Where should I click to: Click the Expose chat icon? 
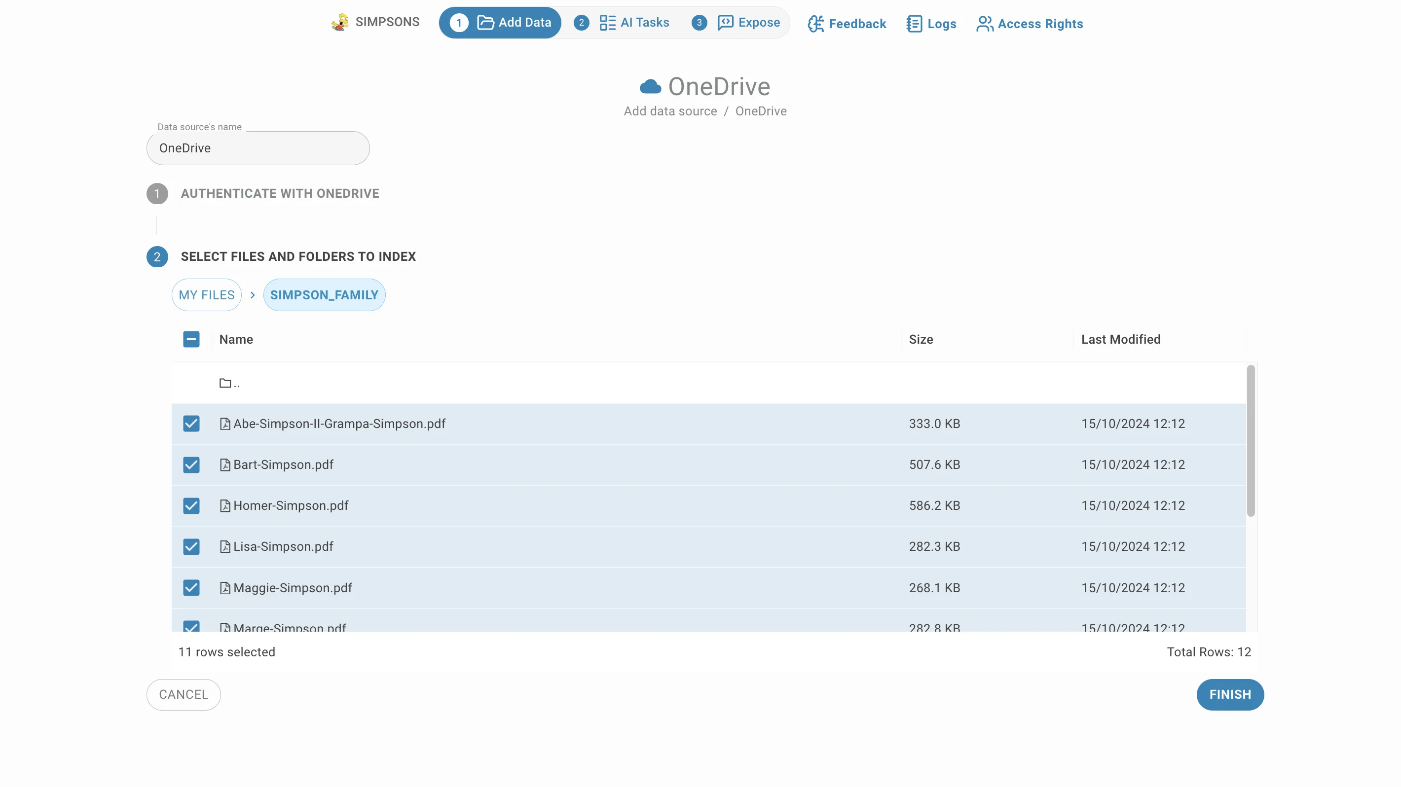[725, 22]
